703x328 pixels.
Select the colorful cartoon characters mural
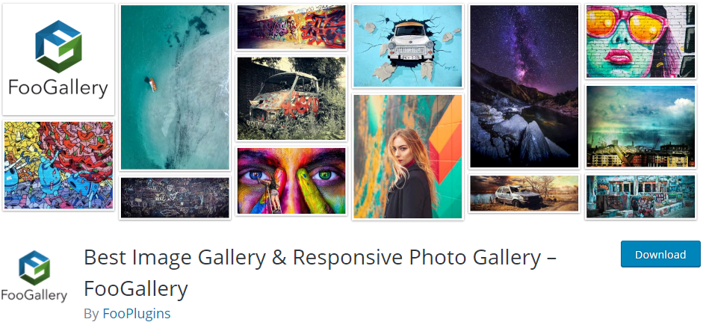(x=58, y=165)
